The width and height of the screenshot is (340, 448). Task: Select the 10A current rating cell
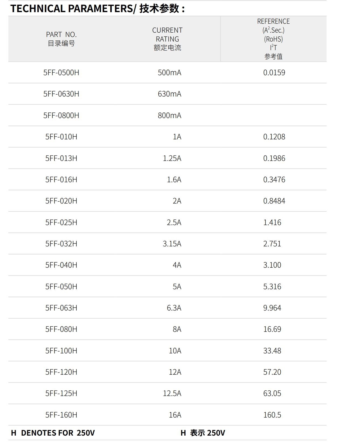(175, 351)
